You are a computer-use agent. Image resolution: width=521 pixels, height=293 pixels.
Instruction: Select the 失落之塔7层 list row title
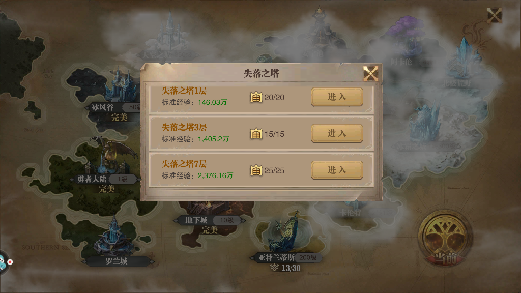click(184, 164)
